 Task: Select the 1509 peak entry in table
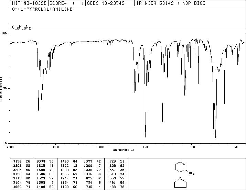45,182
